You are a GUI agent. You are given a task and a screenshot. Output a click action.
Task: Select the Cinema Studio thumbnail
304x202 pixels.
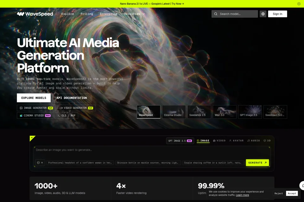coord(174,112)
